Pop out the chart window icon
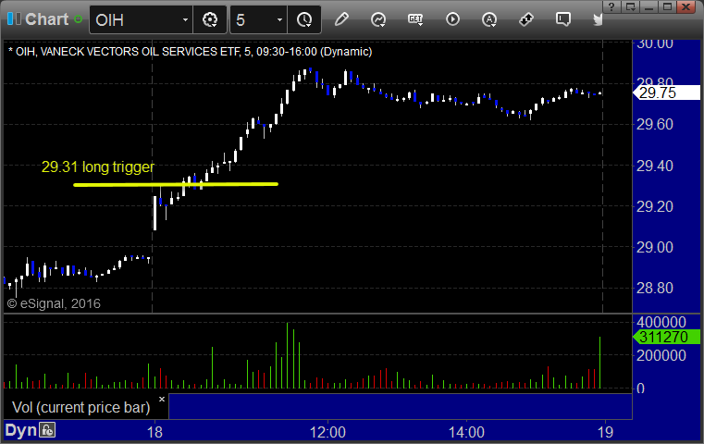Image resolution: width=704 pixels, height=444 pixels. pos(630,6)
